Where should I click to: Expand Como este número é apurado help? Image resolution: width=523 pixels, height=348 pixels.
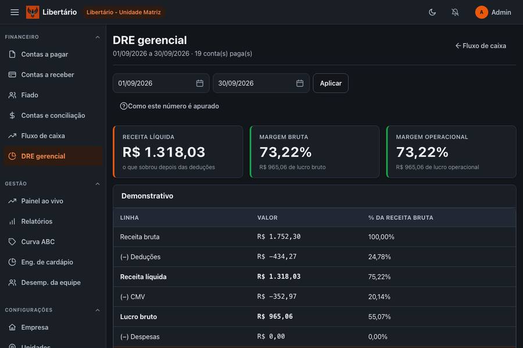(x=170, y=106)
